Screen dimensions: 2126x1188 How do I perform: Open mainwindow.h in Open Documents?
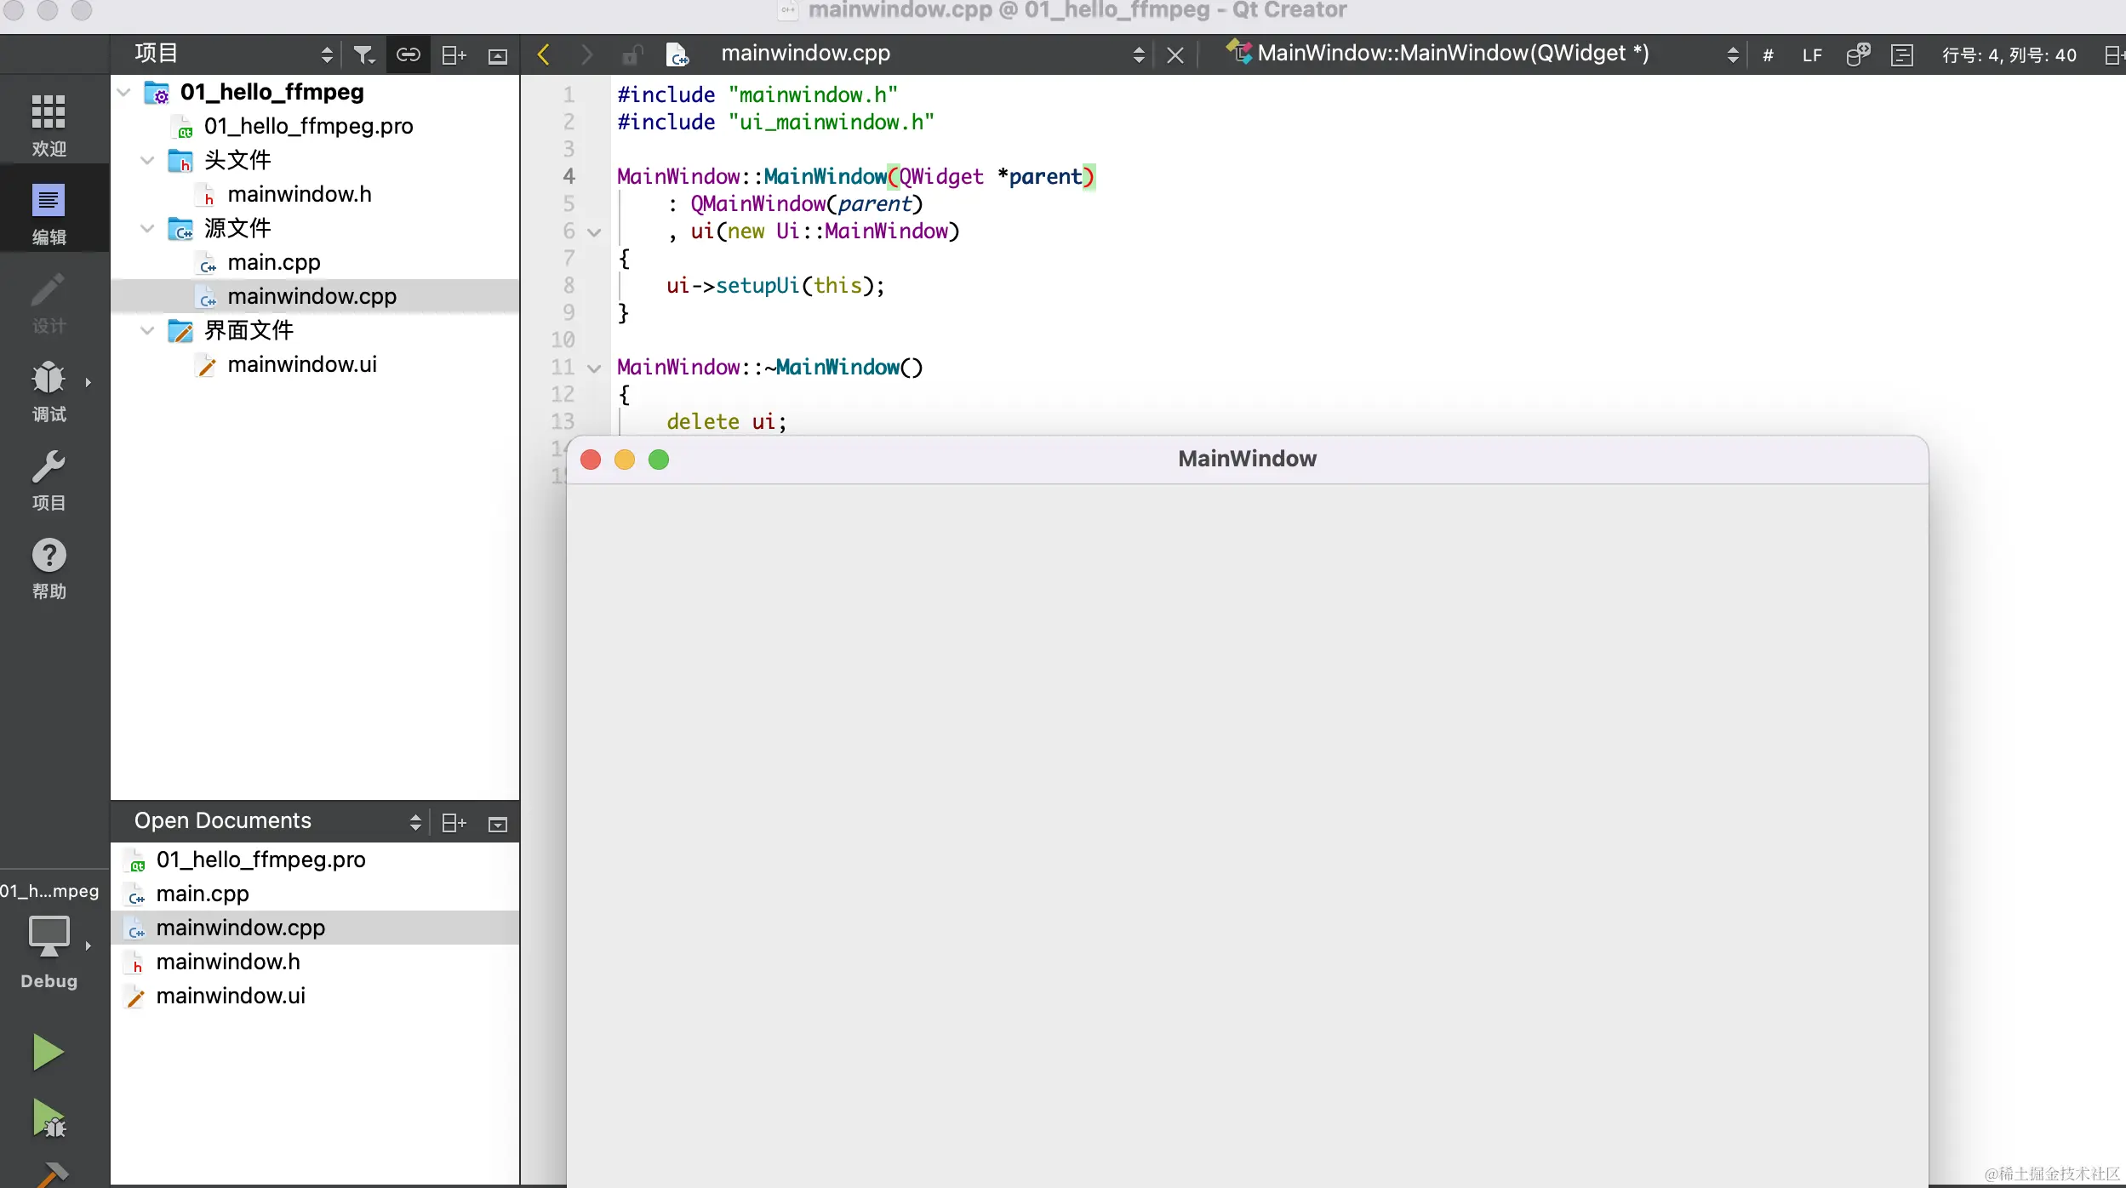click(315, 962)
